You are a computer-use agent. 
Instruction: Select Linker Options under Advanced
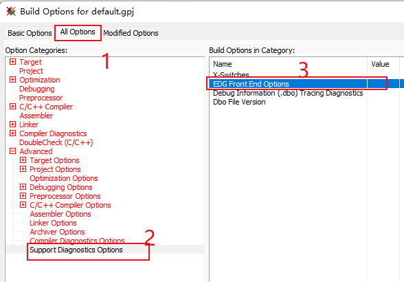[53, 223]
